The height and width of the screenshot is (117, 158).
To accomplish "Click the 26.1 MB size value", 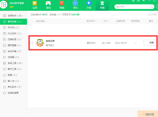I will coord(106,43).
